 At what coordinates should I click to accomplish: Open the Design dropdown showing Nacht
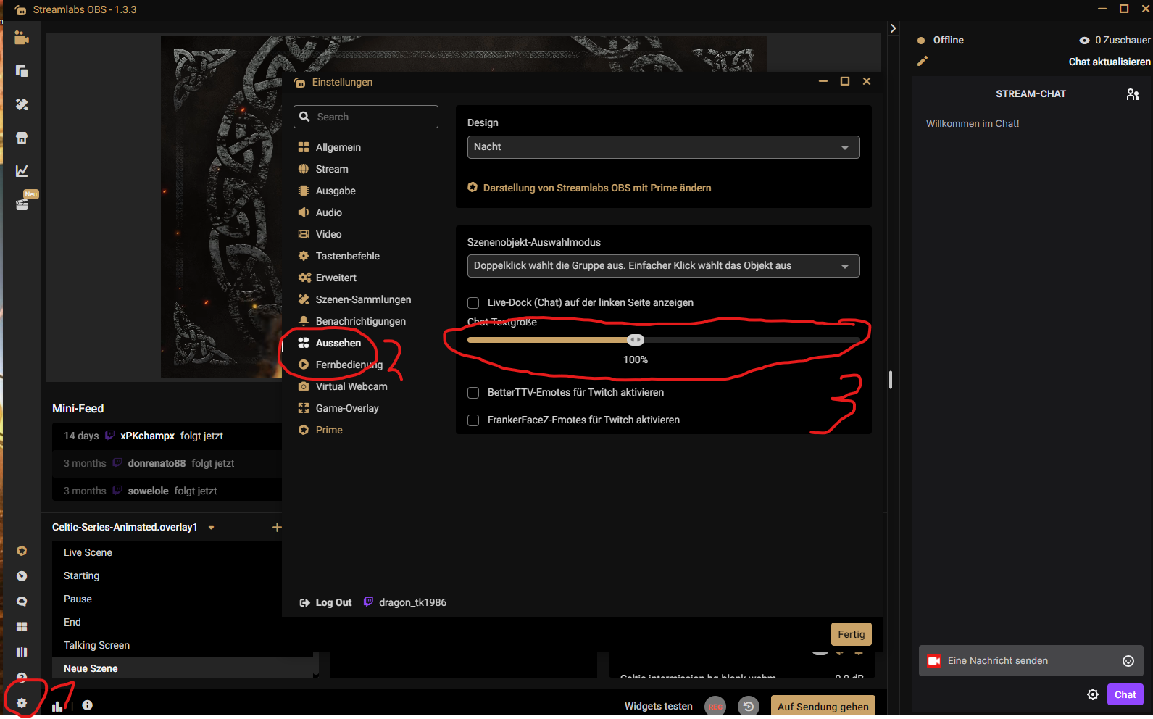tap(662, 147)
